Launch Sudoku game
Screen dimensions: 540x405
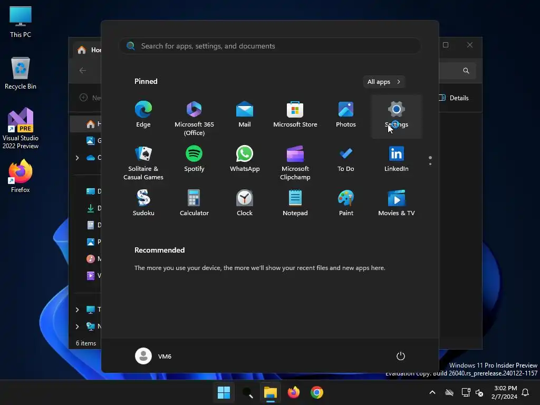point(143,203)
